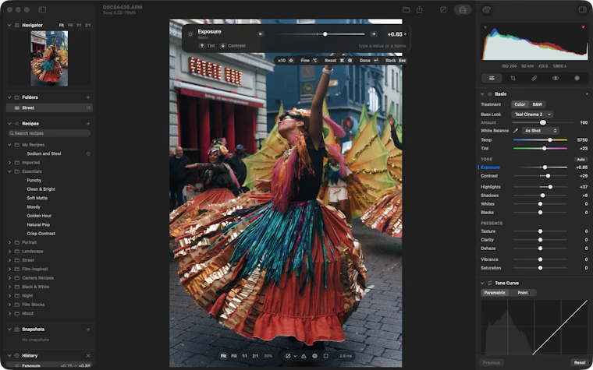Collapse the Tone Curve panel
This screenshot has height=370, width=593.
482,284
